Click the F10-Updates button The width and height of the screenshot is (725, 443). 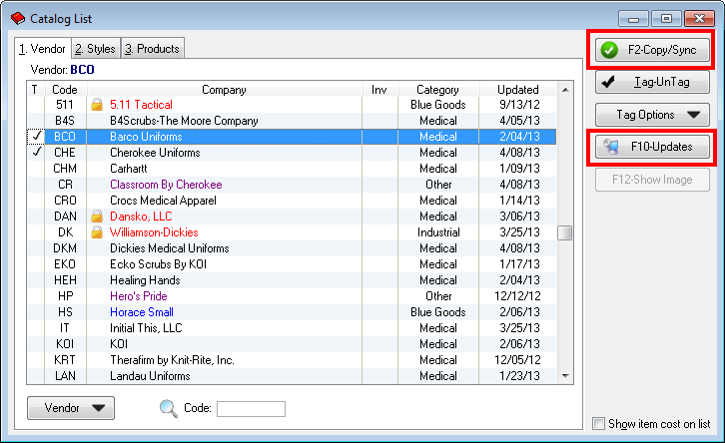coord(652,147)
